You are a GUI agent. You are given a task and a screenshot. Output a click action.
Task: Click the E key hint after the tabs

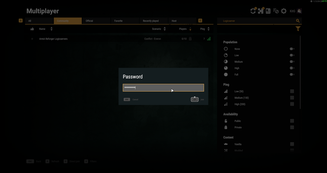(200, 20)
